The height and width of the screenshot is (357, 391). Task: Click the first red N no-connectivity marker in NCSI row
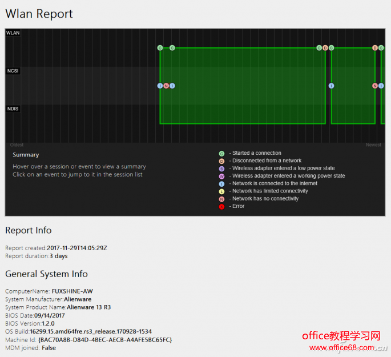pyautogui.click(x=166, y=86)
